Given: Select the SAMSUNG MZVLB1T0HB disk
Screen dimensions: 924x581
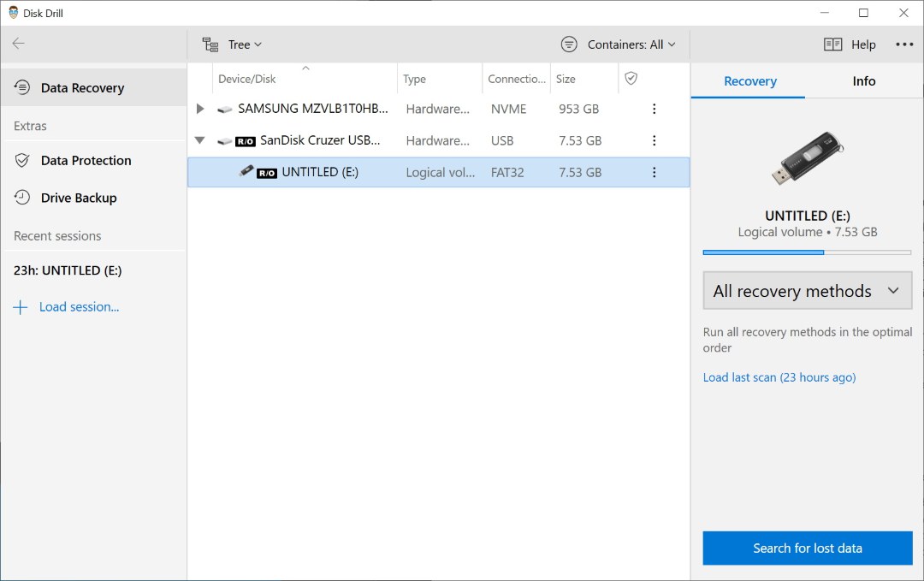Looking at the screenshot, I should coord(313,109).
